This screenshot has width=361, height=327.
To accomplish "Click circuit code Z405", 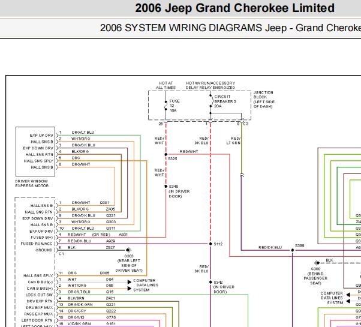I will tap(110, 209).
